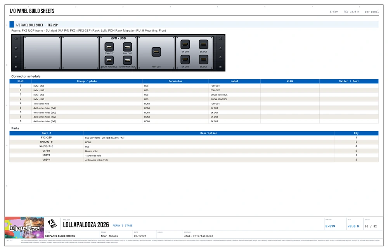Screen dimensions: 388x251
Task: Select the 4x D-series holes (2x2) description in Parts
Action: [x=96, y=160]
